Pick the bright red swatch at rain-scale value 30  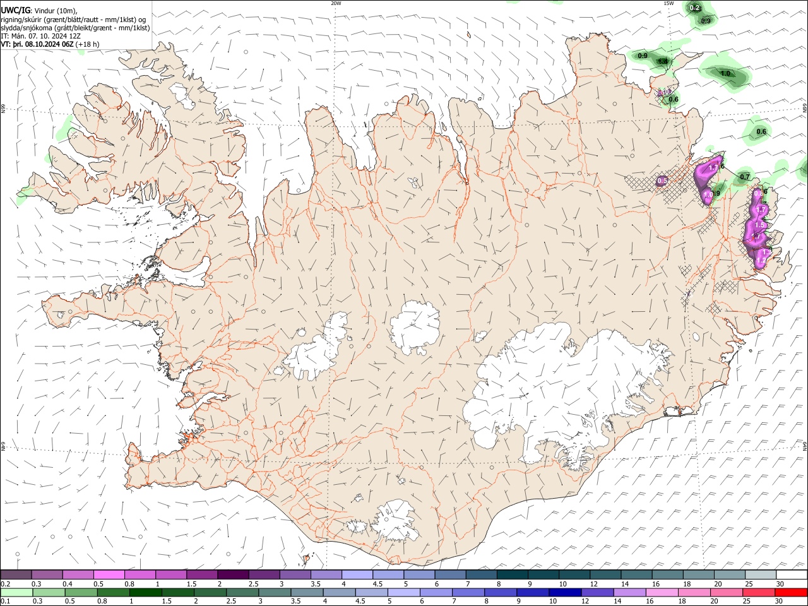coord(791,592)
